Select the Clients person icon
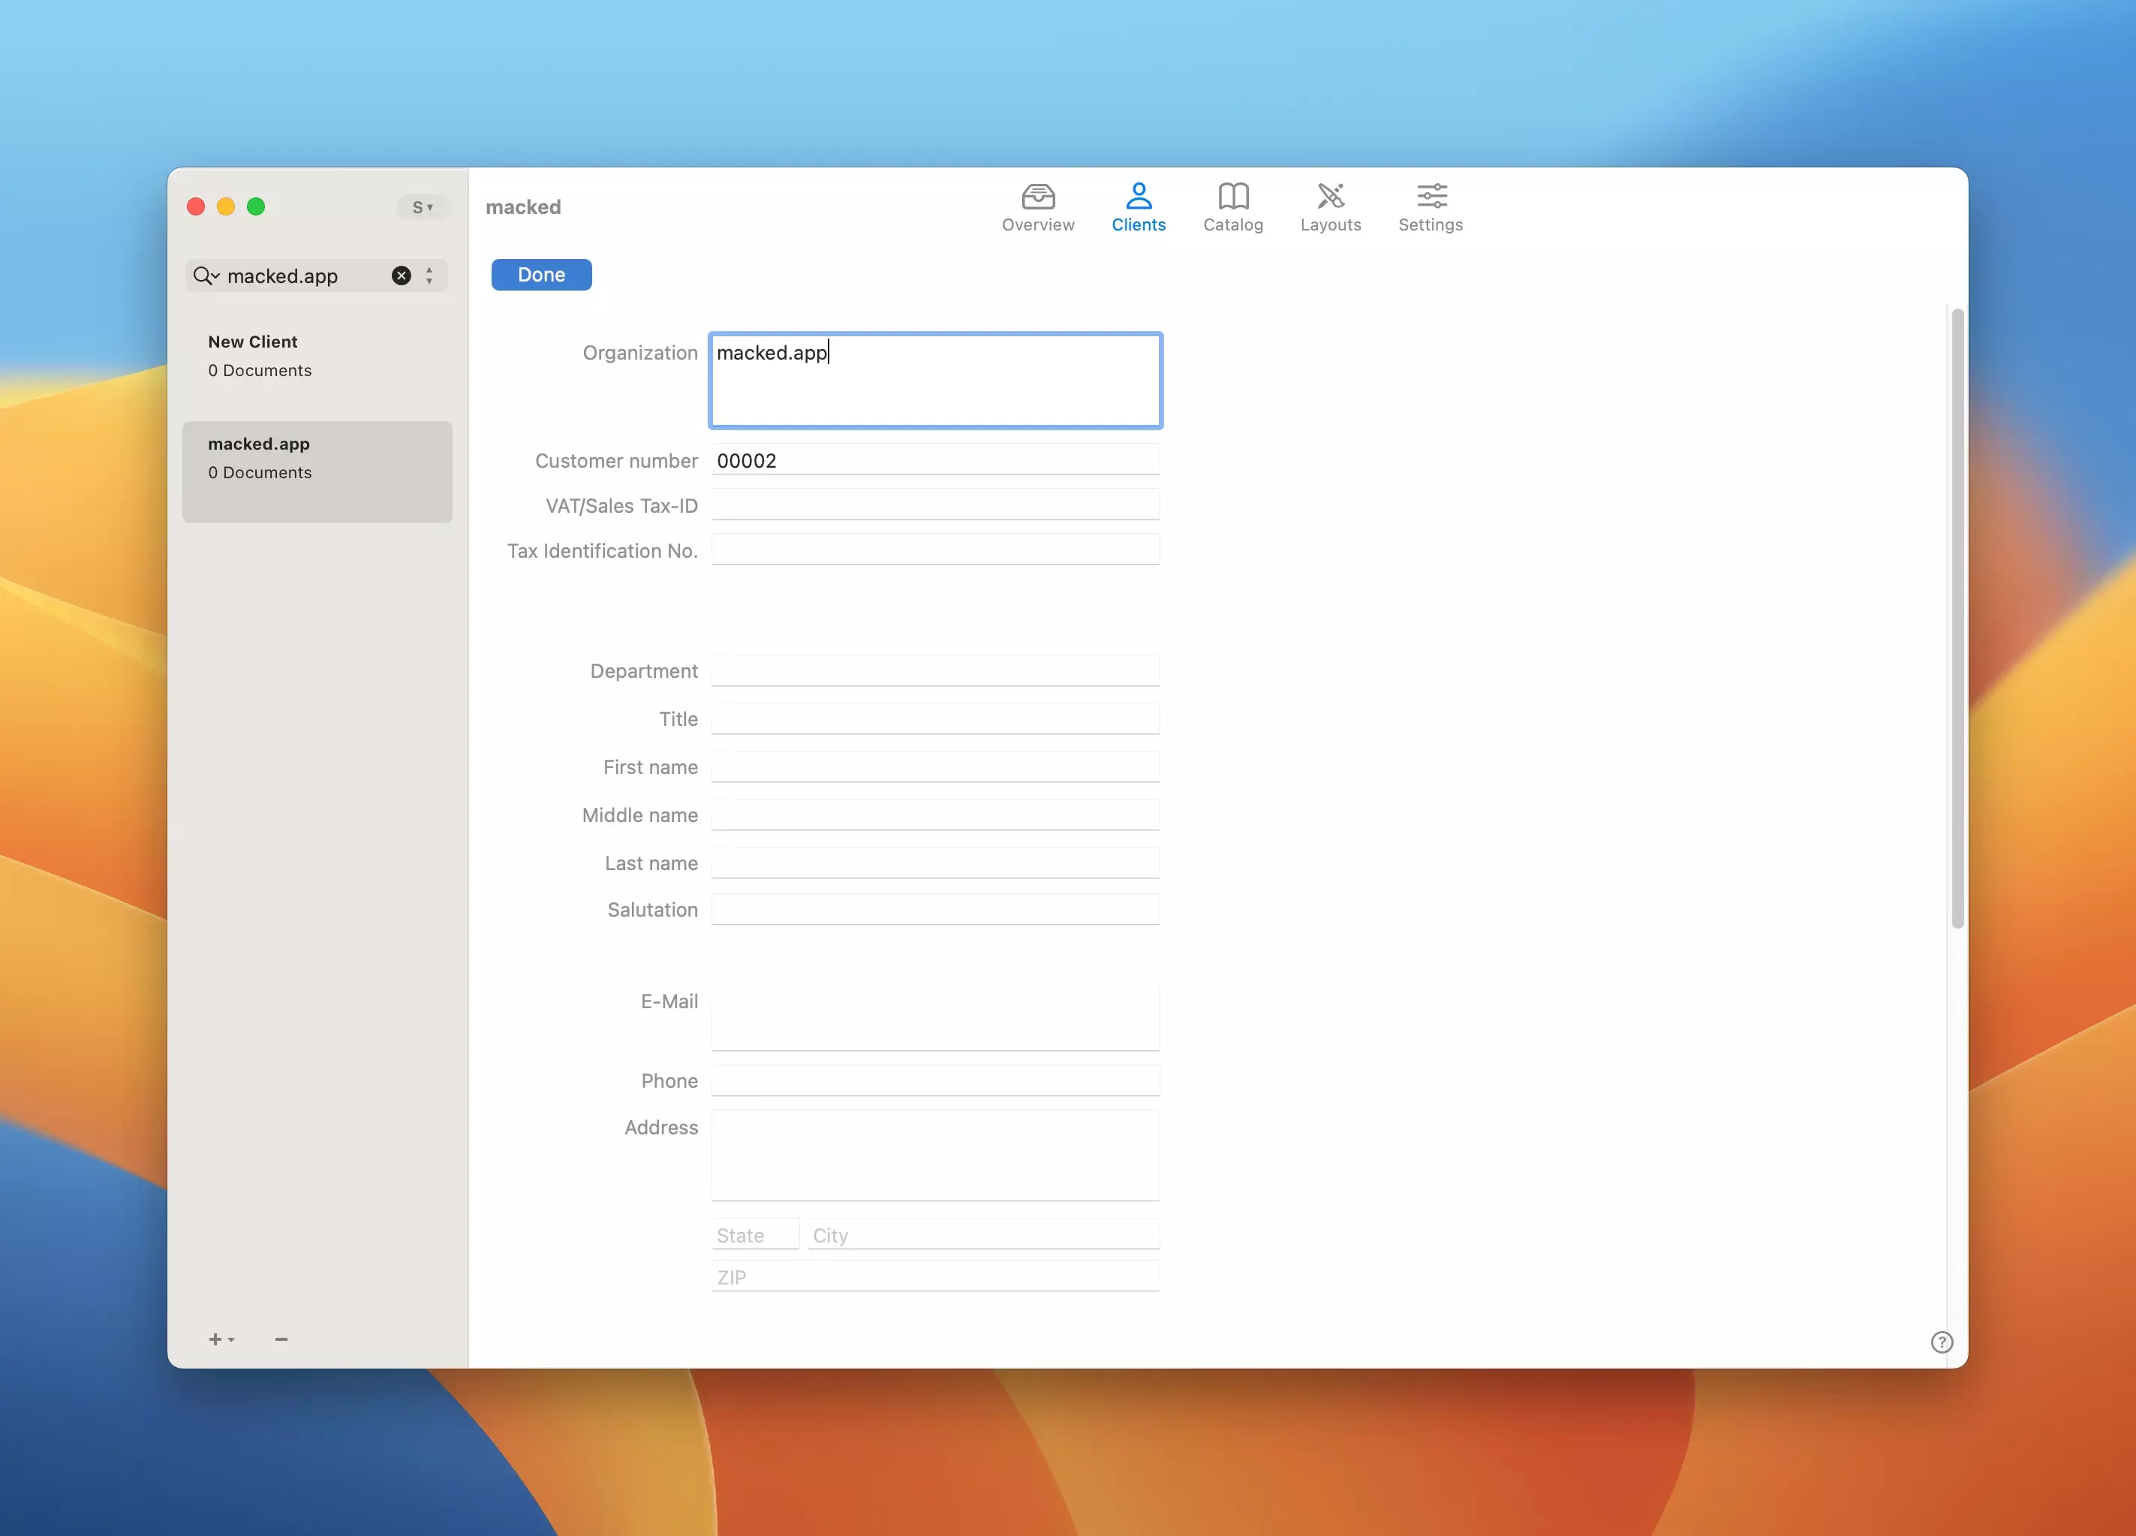Image resolution: width=2136 pixels, height=1536 pixels. [x=1138, y=197]
